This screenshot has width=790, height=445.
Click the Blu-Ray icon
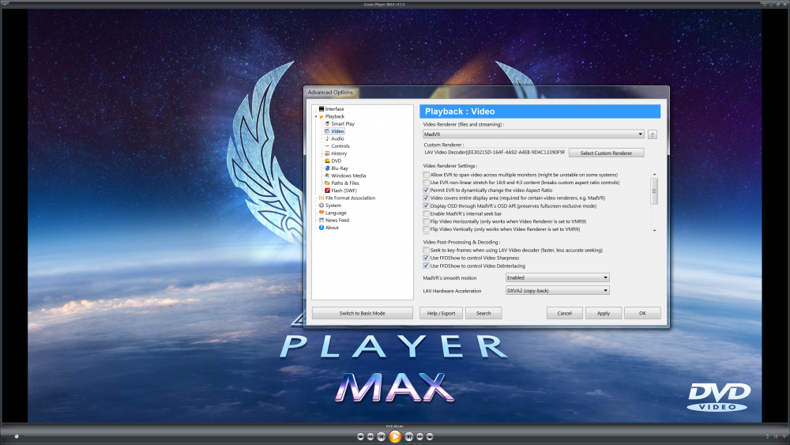pyautogui.click(x=327, y=168)
